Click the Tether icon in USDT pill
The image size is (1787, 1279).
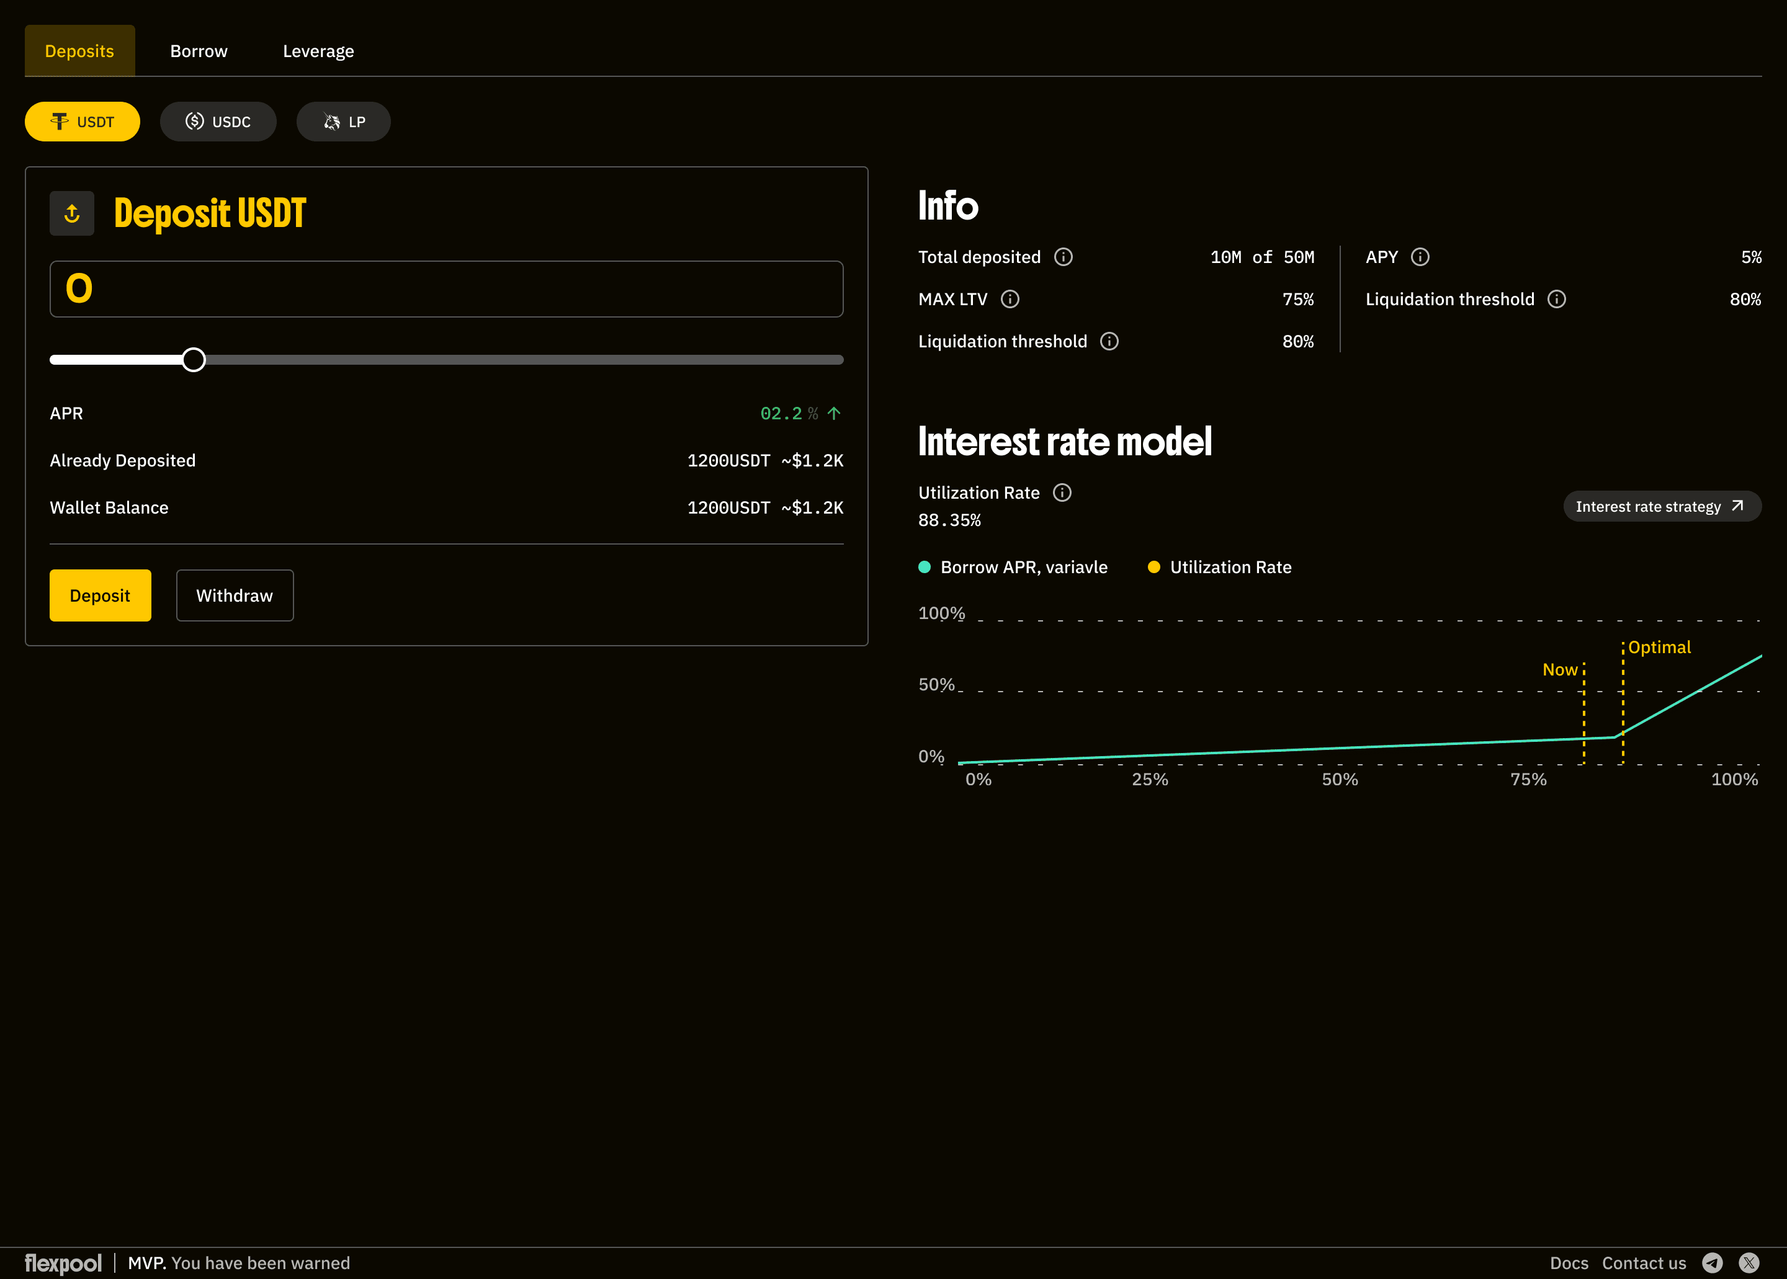tap(60, 122)
